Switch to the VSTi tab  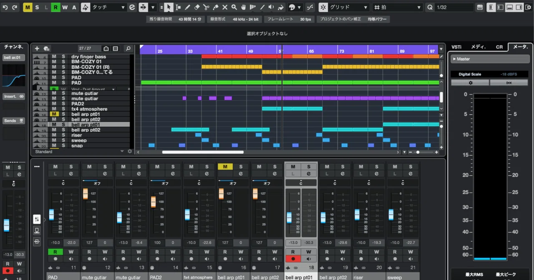click(456, 47)
